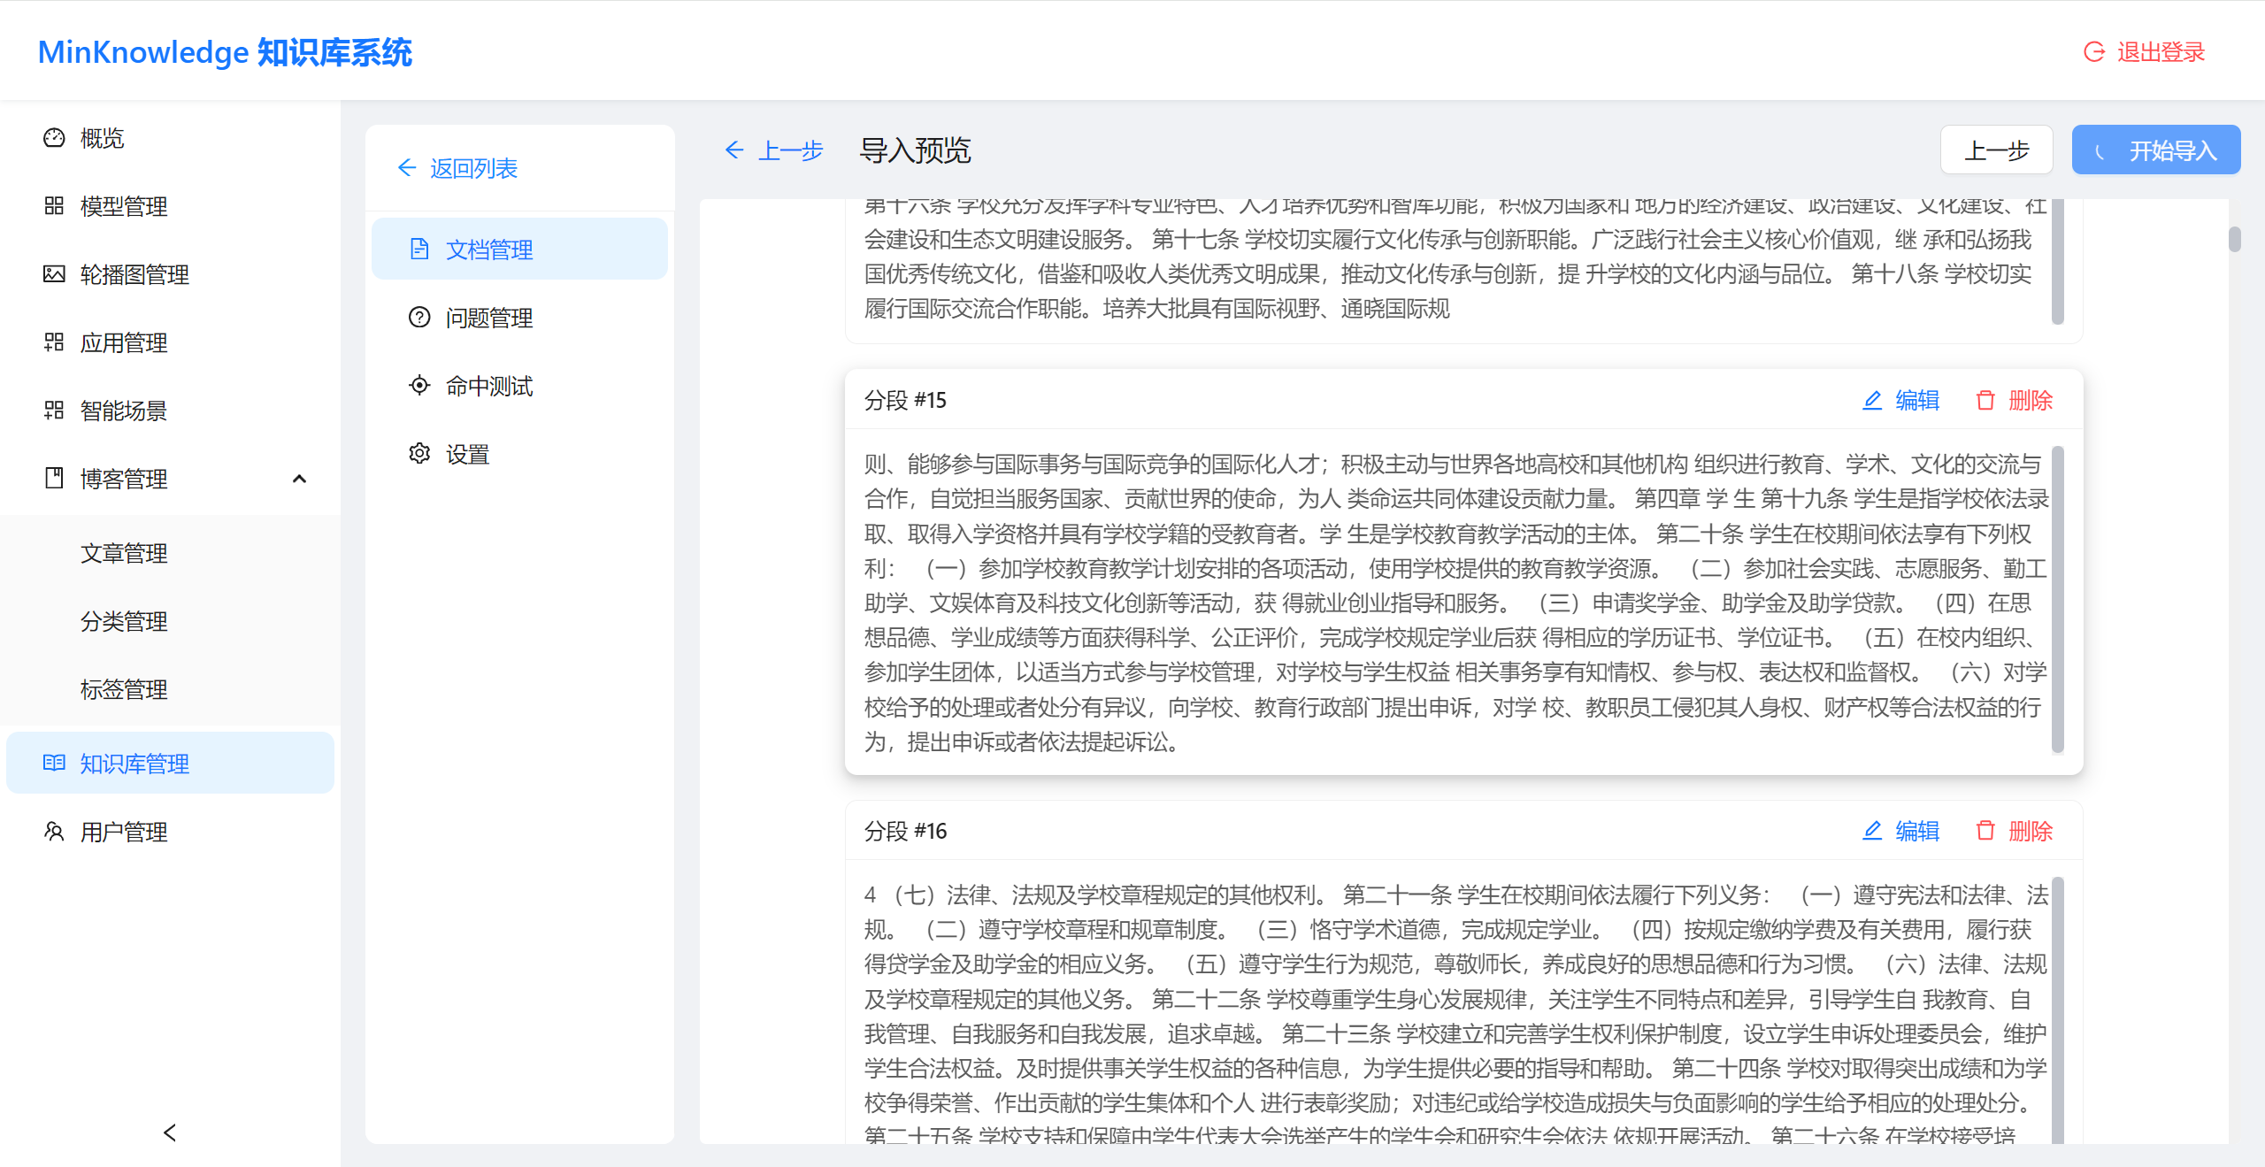Screen dimensions: 2265x1167
Task: Open 用户管理 via its user icon
Action: pos(54,831)
